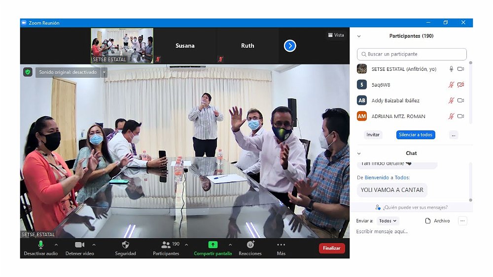Click the Seguridad shield icon
Viewport: 493px width, 277px height.
tap(125, 245)
